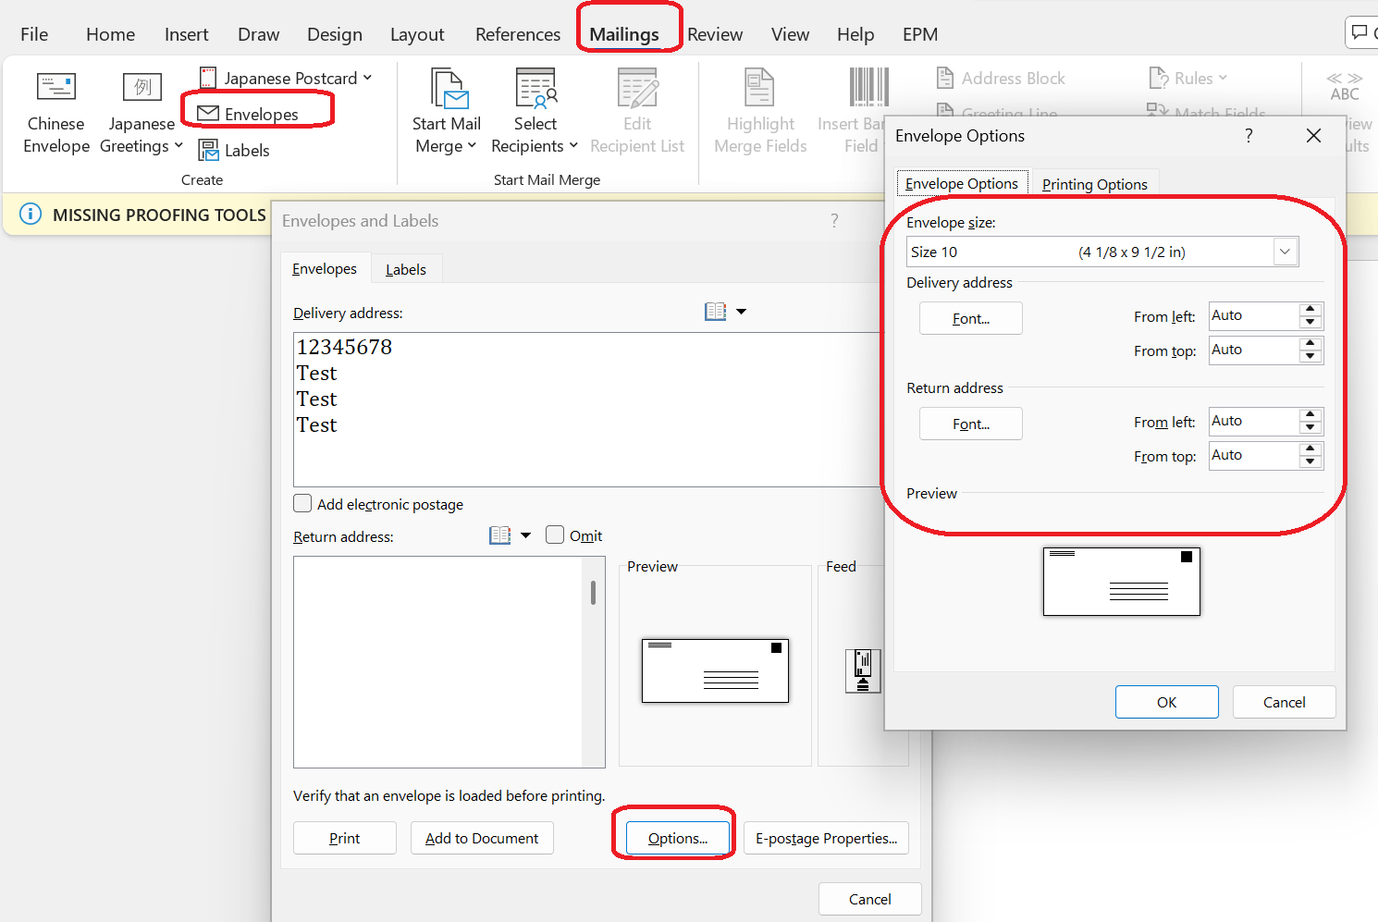Viewport: 1378px width, 922px height.
Task: Open the EPM tab
Action: [x=920, y=34]
